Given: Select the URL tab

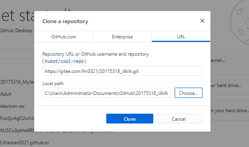Looking at the screenshot, I should [181, 37].
